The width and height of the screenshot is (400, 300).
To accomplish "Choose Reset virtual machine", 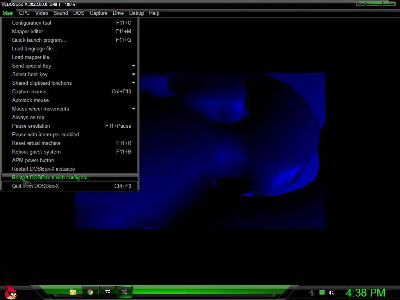I will pos(70,143).
